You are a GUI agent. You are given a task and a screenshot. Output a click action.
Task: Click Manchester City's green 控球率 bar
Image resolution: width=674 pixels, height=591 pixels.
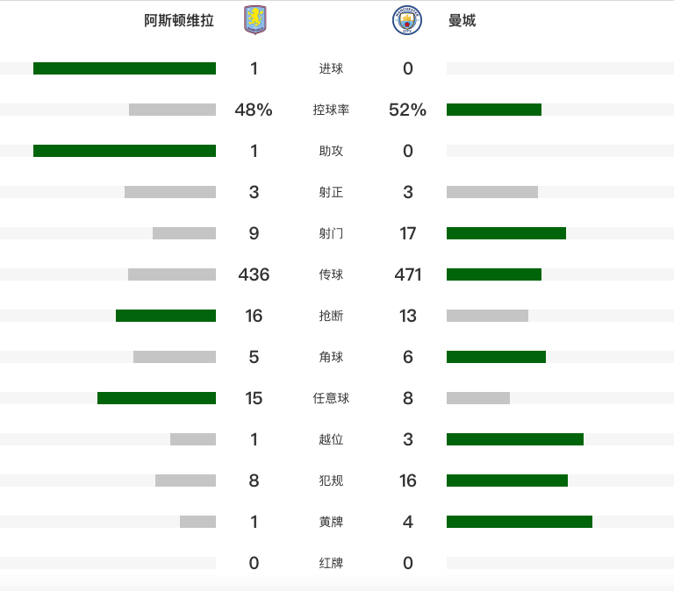click(x=494, y=110)
